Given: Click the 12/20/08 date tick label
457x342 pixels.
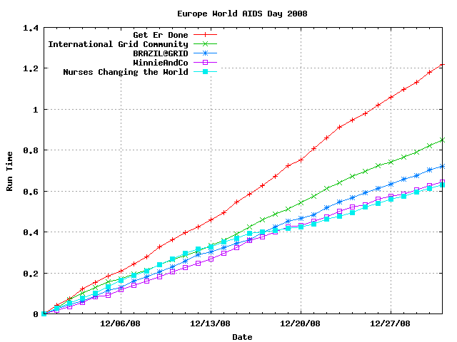Looking at the screenshot, I should point(301,323).
